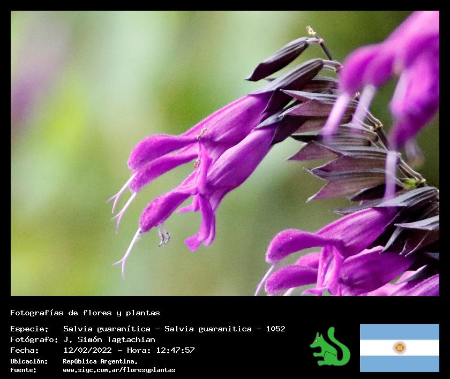Click the 'República Argentina' location text

coord(100,361)
